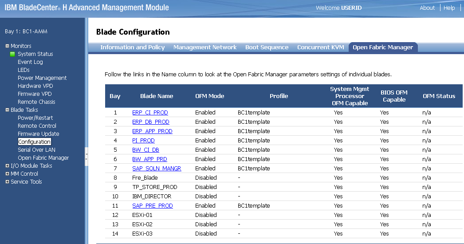Click the MM Control label

(24, 174)
